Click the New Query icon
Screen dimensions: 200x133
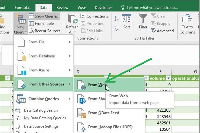coord(21,19)
